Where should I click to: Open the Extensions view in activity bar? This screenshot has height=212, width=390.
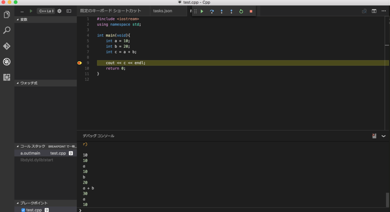click(x=7, y=77)
